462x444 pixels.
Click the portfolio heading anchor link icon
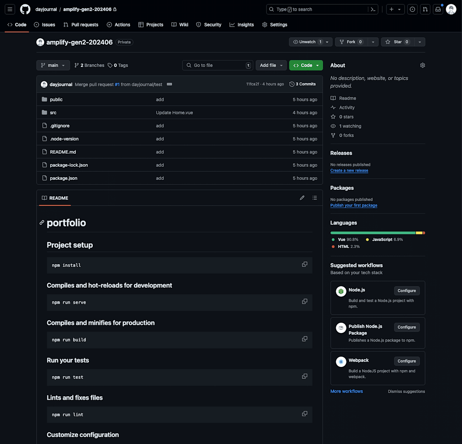(42, 223)
